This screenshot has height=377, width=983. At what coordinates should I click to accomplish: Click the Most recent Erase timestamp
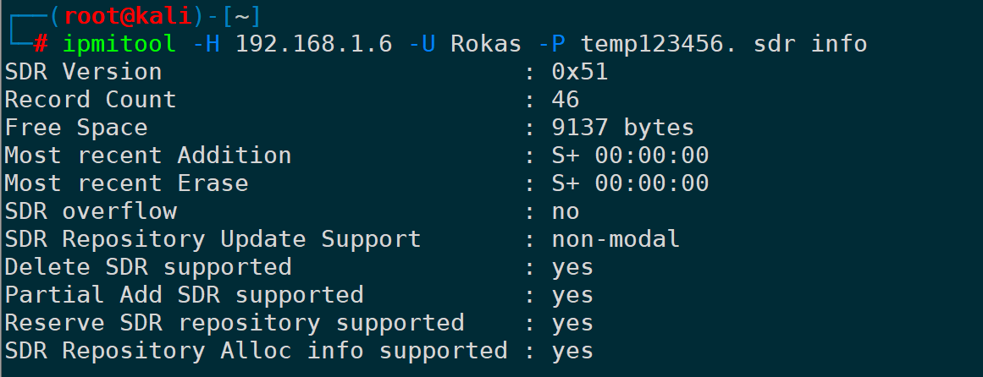[630, 183]
